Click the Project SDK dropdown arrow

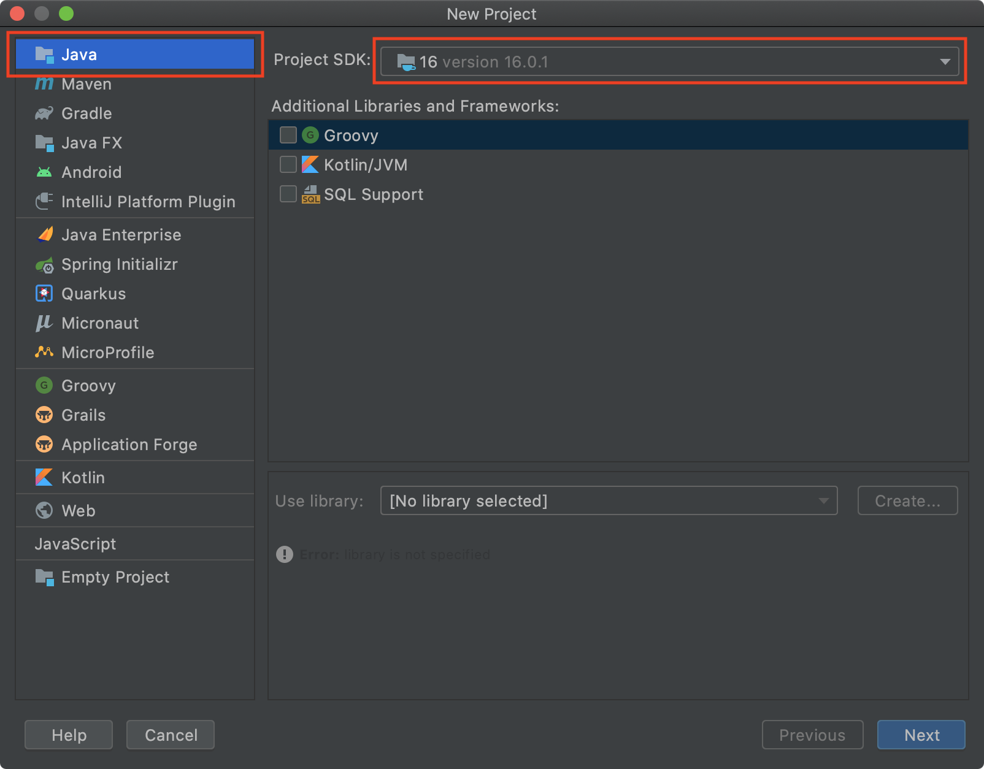(x=945, y=61)
